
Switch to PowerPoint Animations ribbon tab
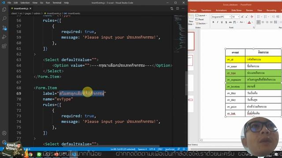tap(221, 11)
